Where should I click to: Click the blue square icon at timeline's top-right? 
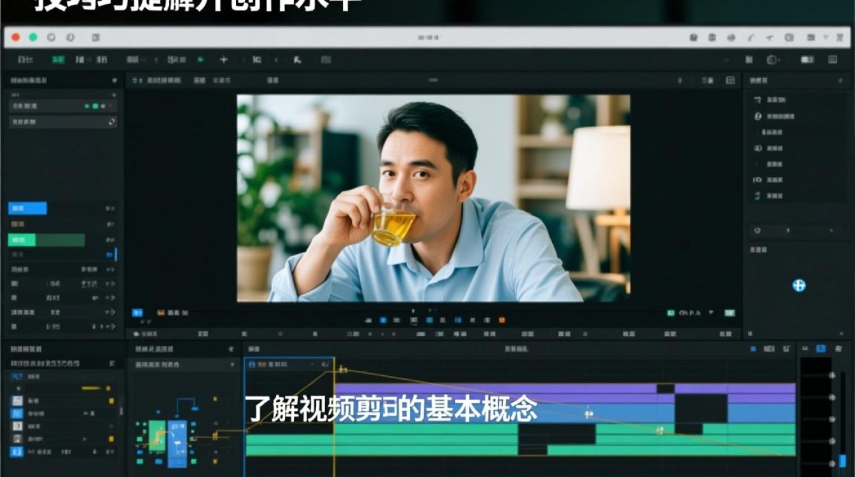coord(753,349)
